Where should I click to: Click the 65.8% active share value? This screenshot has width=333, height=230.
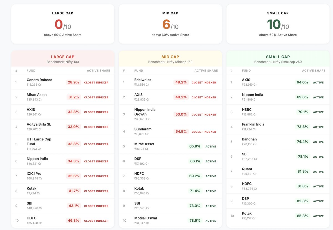pos(195,146)
